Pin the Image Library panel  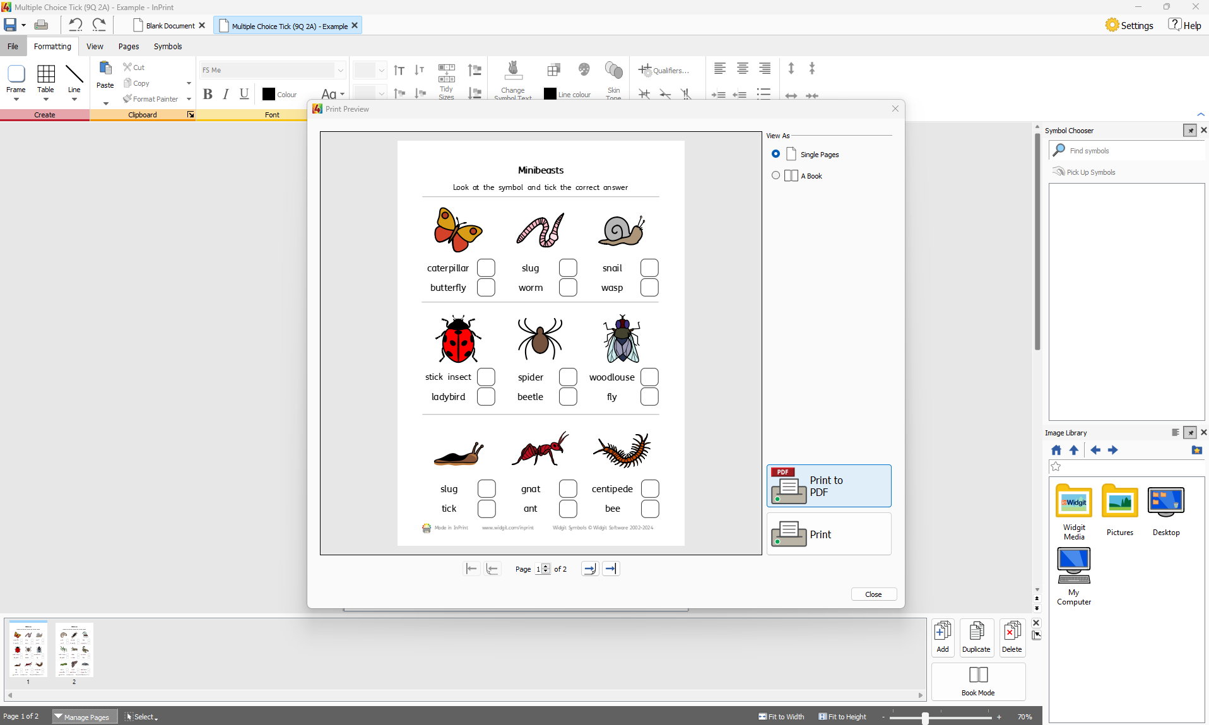pos(1189,432)
